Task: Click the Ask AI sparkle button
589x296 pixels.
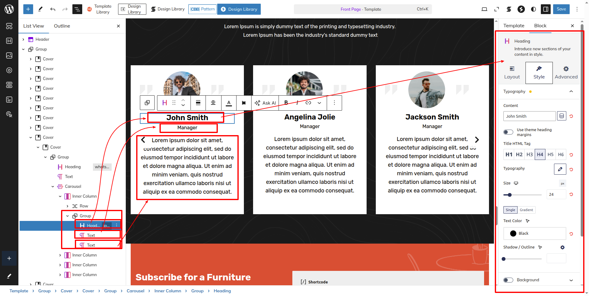Action: click(265, 103)
